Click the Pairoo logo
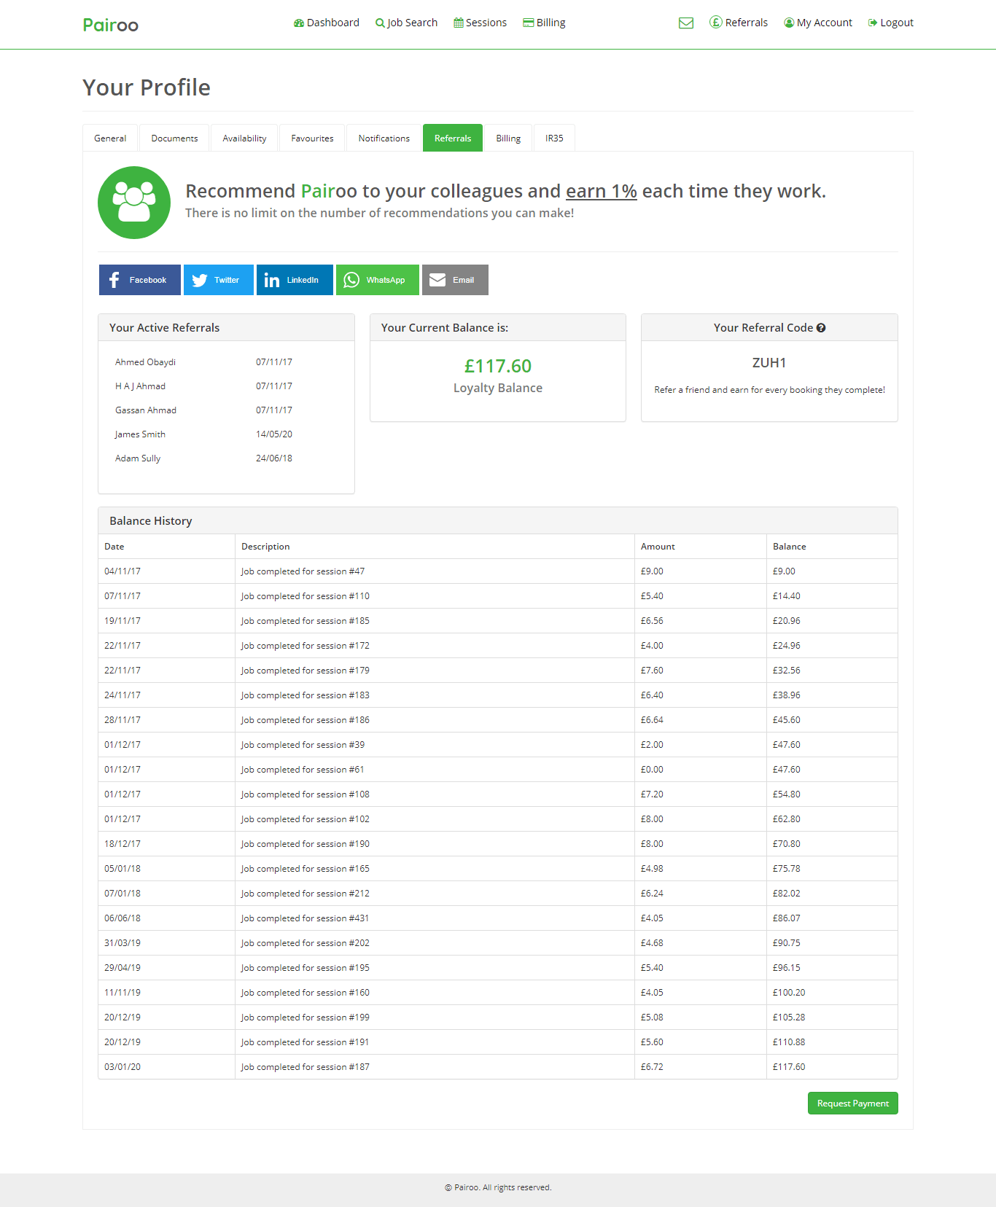The width and height of the screenshot is (996, 1207). click(x=110, y=25)
